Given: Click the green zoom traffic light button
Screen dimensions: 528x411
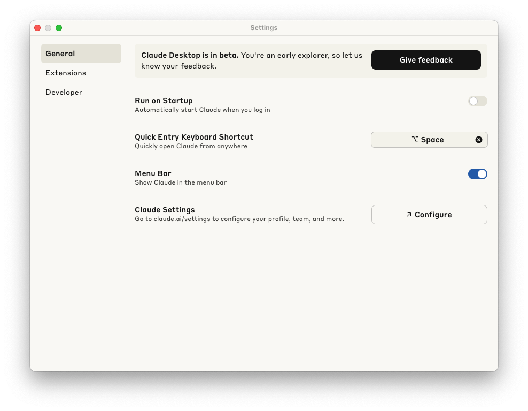Looking at the screenshot, I should 59,27.
